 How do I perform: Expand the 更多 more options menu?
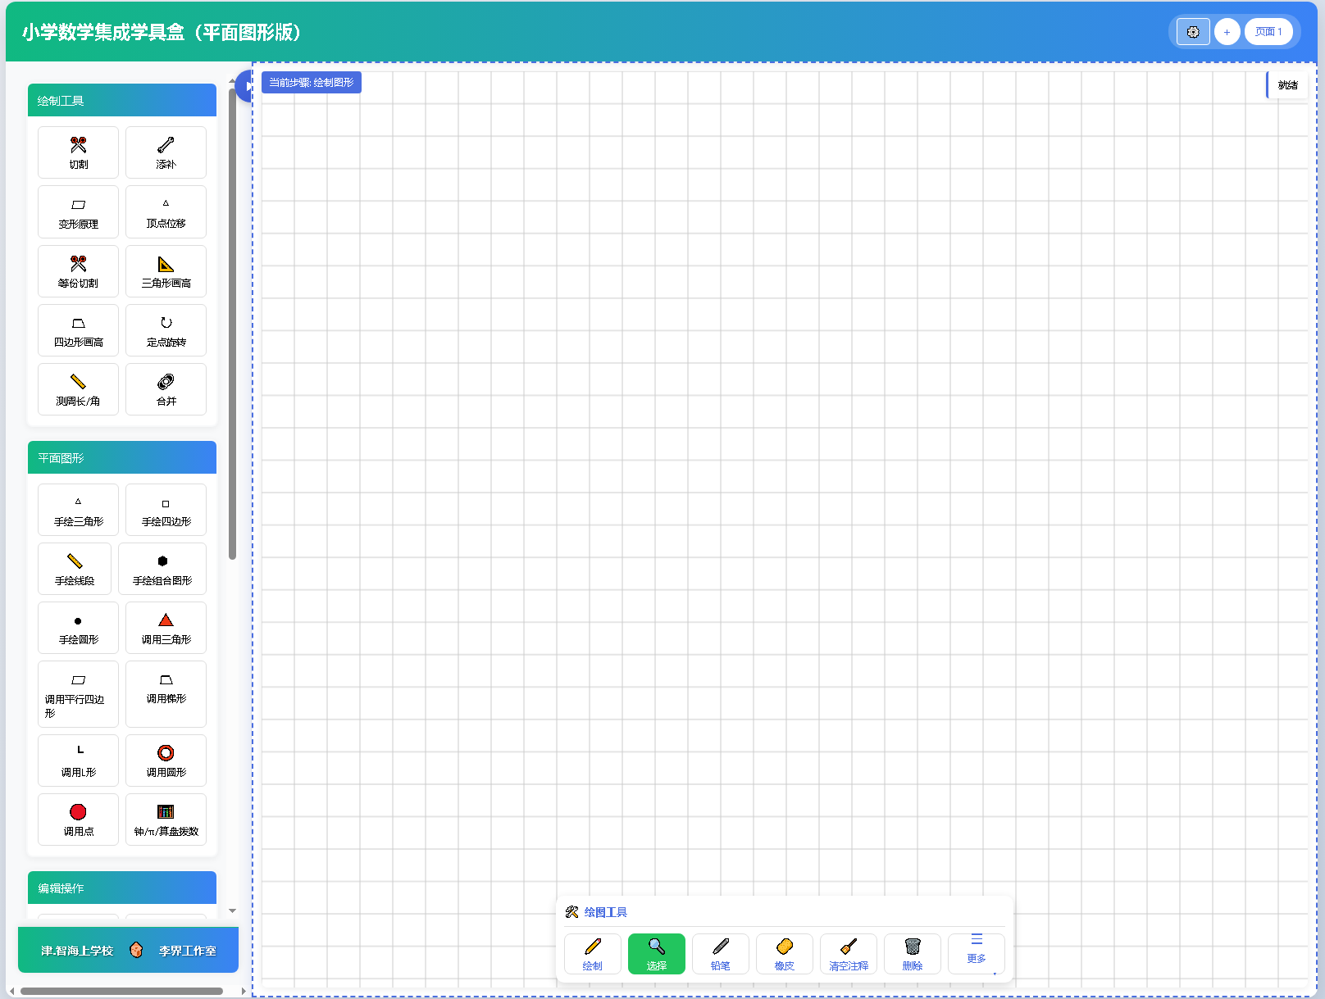click(977, 954)
